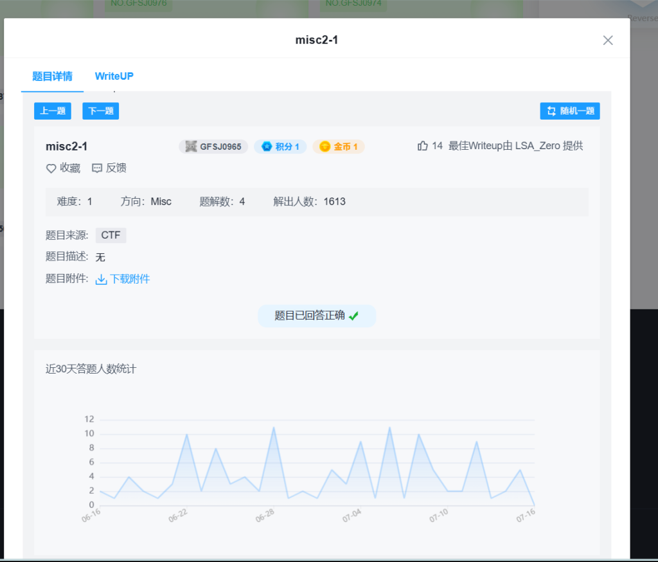Click the 06-22 date on chart axis
The image size is (658, 562).
pyautogui.click(x=177, y=516)
